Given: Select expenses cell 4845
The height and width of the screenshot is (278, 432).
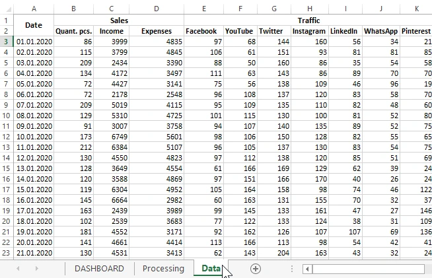Looking at the screenshot, I should coord(157,52).
